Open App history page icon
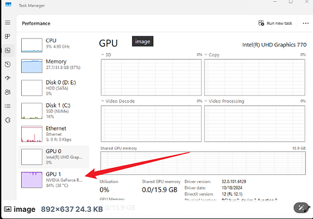 [8, 65]
